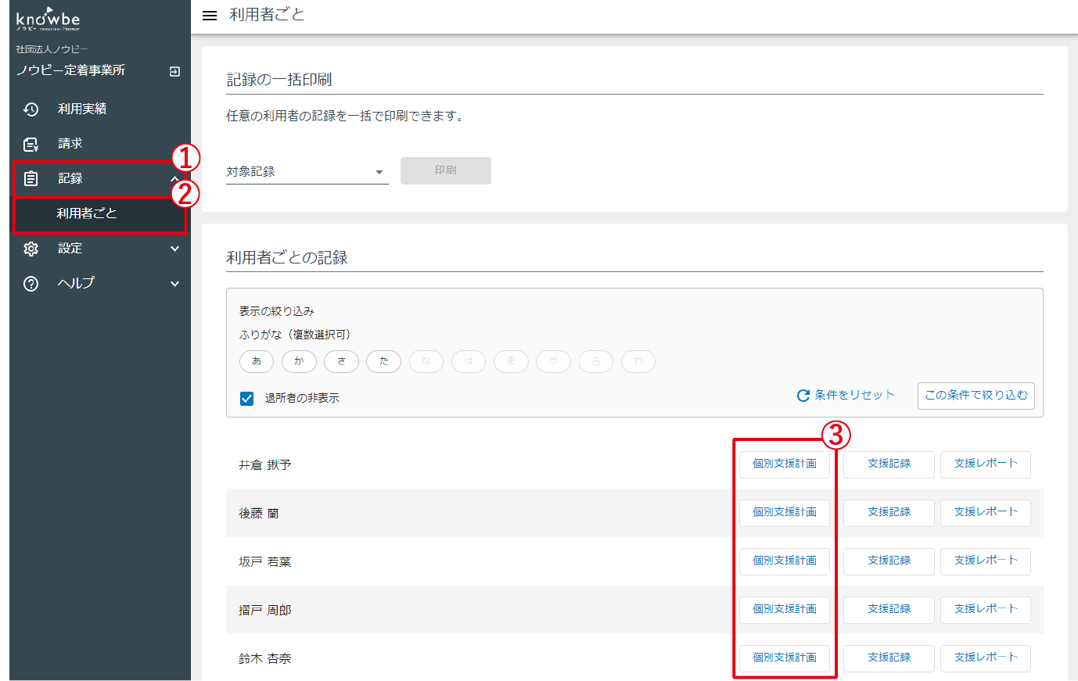This screenshot has width=1078, height=681.
Task: Open the 対象記録 dropdown
Action: [307, 172]
